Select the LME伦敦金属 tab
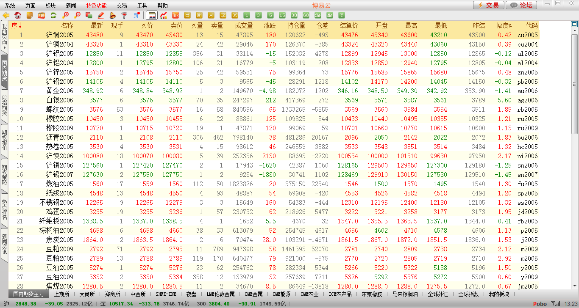 [220, 294]
